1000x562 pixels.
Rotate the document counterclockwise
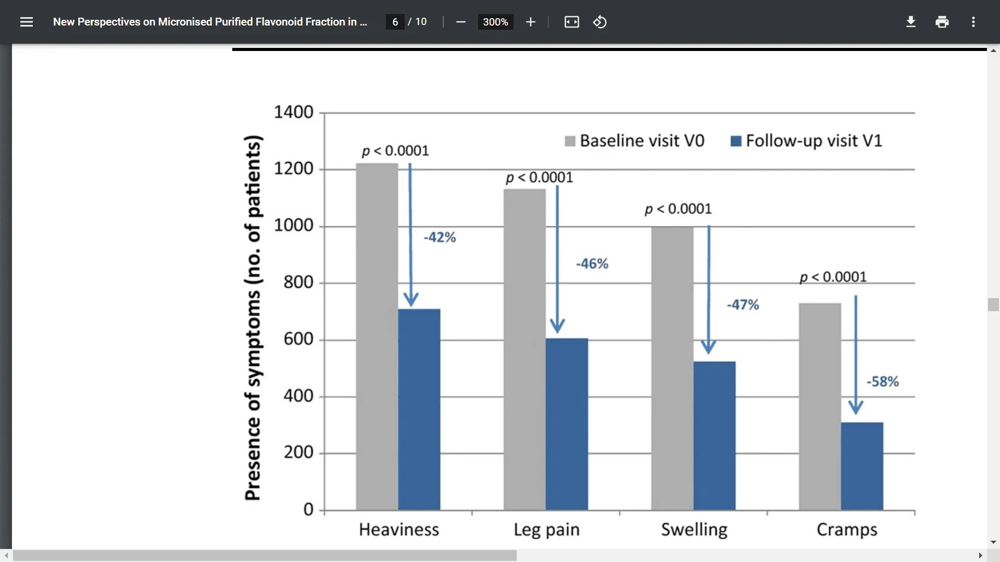point(599,22)
